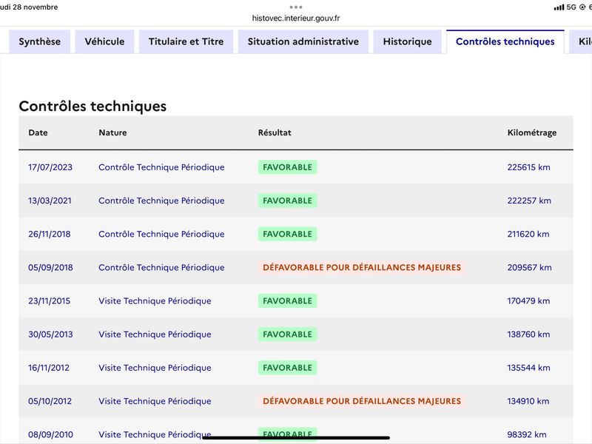The image size is (592, 444).
Task: Tap the histovec.interieur.gouv.fr address bar
Action: pos(296,18)
